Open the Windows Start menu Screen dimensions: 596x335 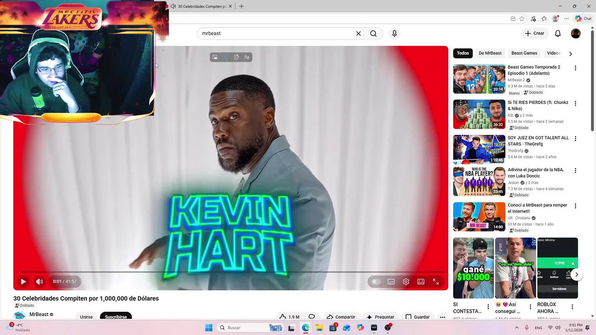point(209,328)
